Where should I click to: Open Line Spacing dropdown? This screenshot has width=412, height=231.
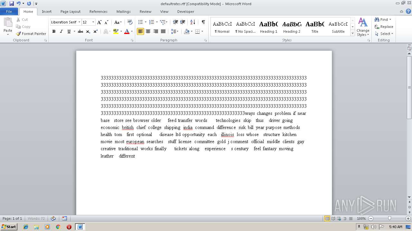tap(175, 31)
